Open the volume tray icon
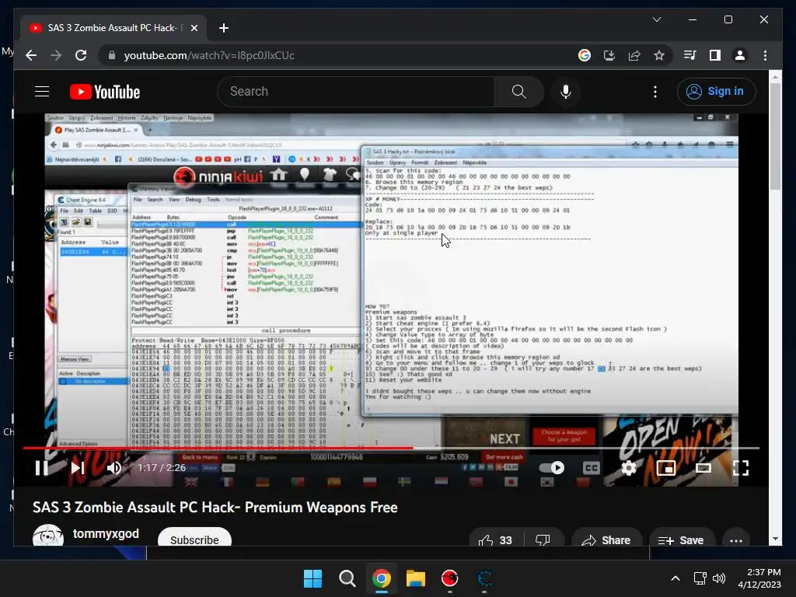The height and width of the screenshot is (597, 796). point(719,578)
